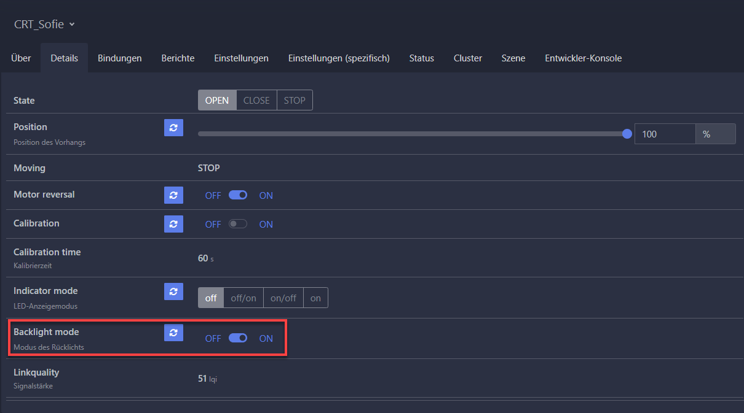
Task: Select the off/on indicator mode
Action: click(x=243, y=298)
